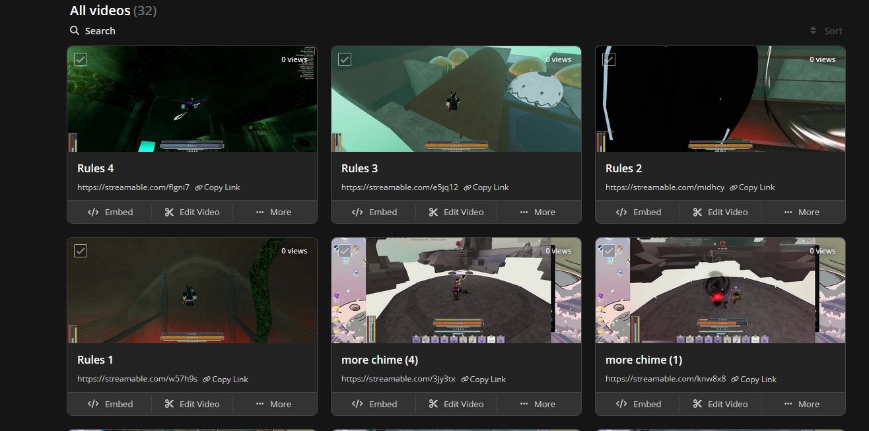The height and width of the screenshot is (431, 869).
Task: Open the streamable.com/knw8x8 link
Action: click(665, 379)
